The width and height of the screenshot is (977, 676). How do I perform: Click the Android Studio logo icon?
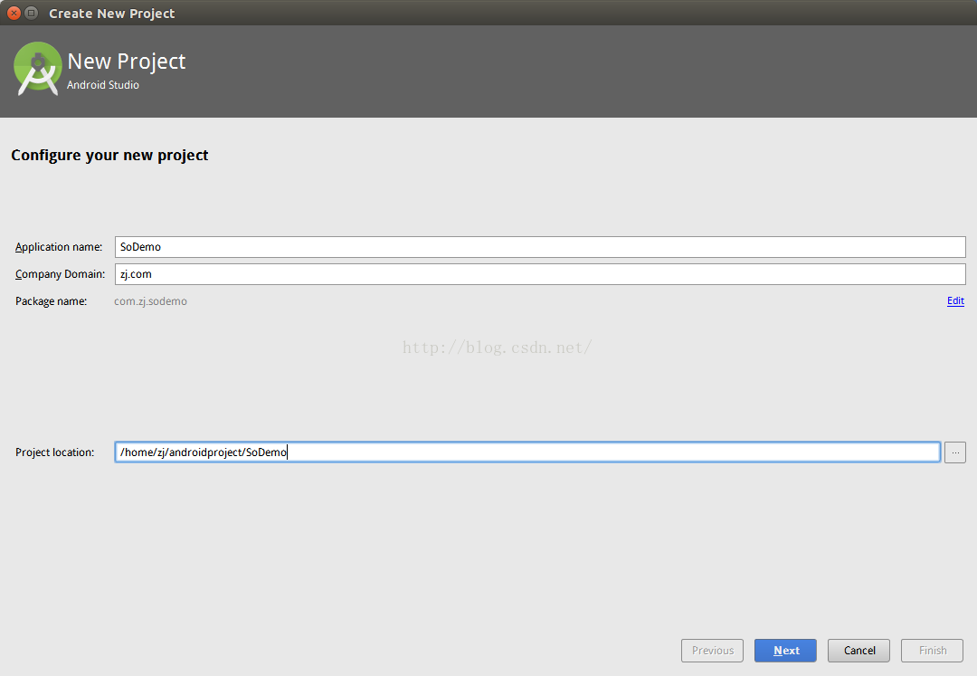(37, 69)
